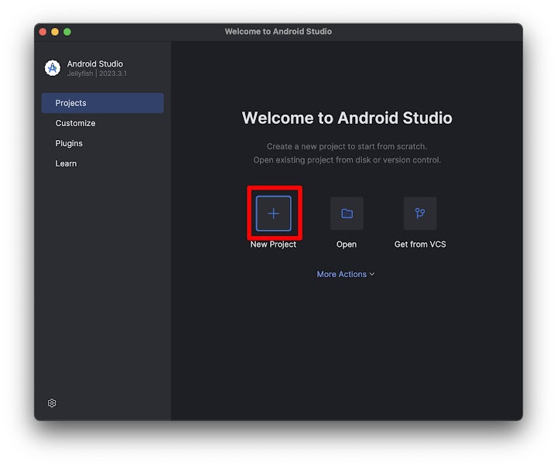Image resolution: width=557 pixels, height=466 pixels.
Task: Switch to the Customize tab
Action: click(x=75, y=123)
